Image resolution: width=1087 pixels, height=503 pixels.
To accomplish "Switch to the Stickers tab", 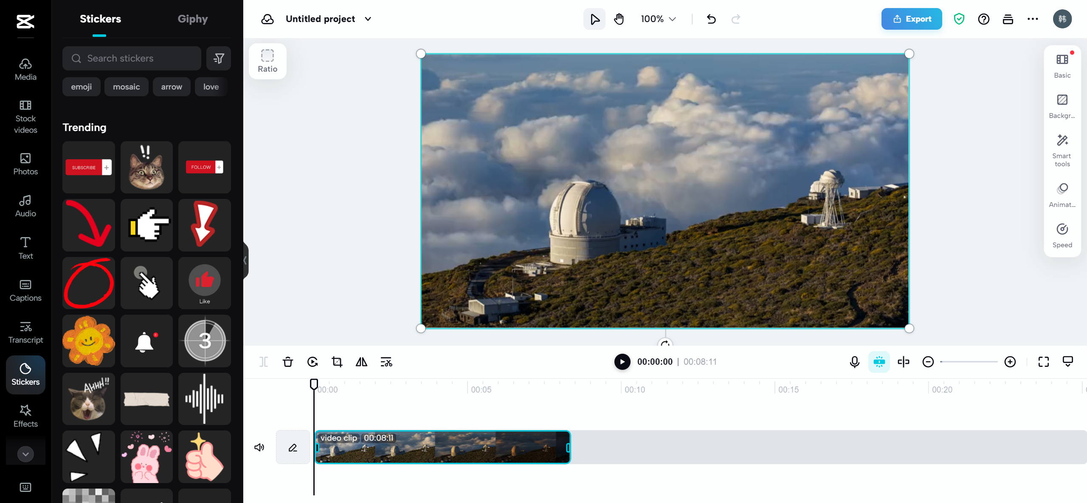I will click(100, 19).
